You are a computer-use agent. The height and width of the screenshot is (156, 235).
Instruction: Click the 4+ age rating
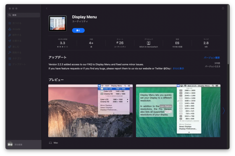point(91,43)
